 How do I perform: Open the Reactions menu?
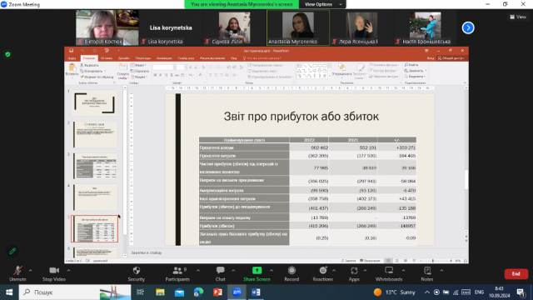322,274
